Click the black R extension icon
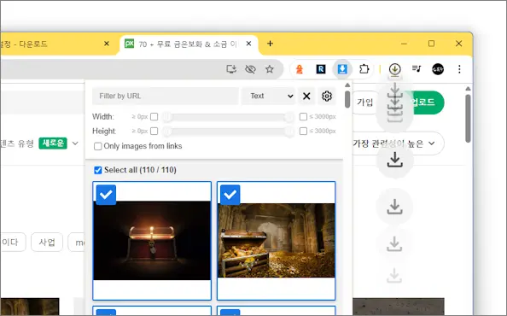This screenshot has width=507, height=316. click(x=321, y=69)
